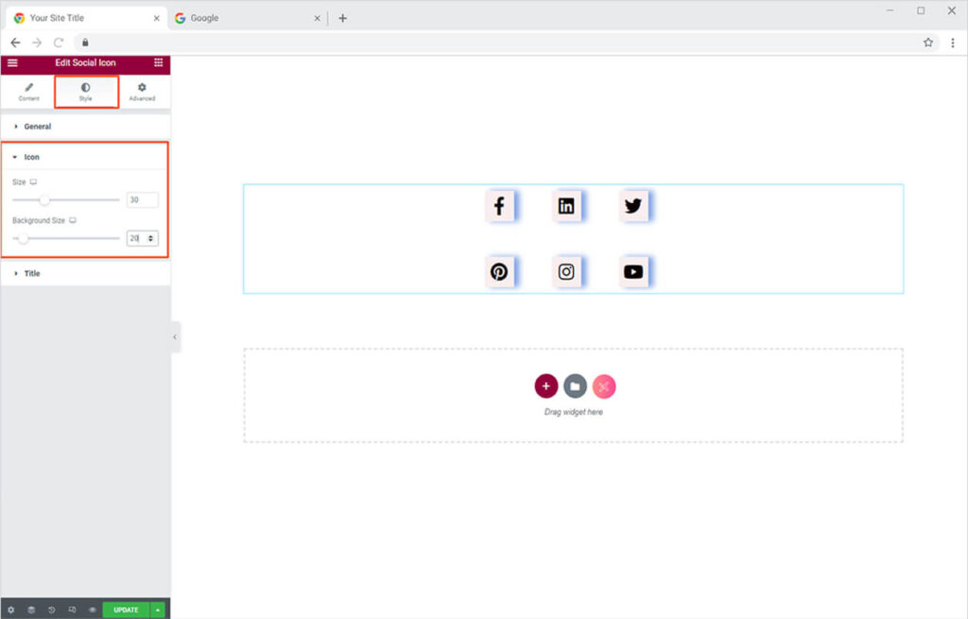
Task: Open the widgets grid panel icon
Action: [158, 63]
